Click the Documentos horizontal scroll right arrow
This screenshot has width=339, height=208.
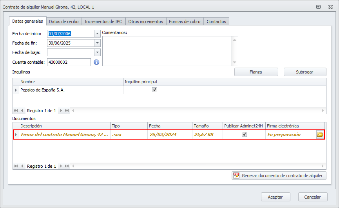[323, 166]
